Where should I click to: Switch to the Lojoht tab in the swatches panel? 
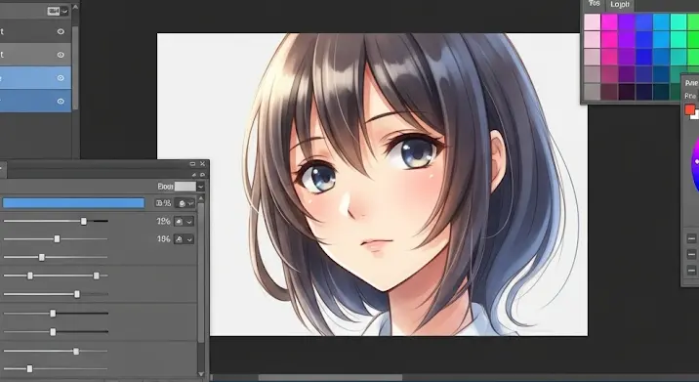click(x=619, y=5)
